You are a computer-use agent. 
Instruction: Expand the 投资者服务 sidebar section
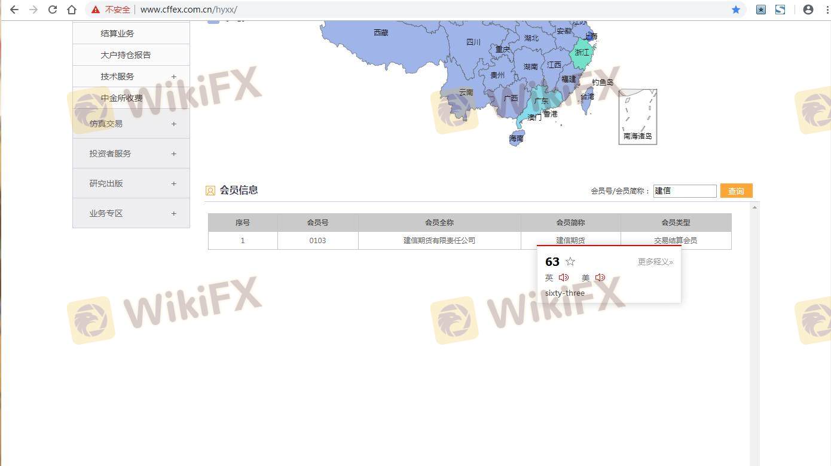click(x=173, y=154)
